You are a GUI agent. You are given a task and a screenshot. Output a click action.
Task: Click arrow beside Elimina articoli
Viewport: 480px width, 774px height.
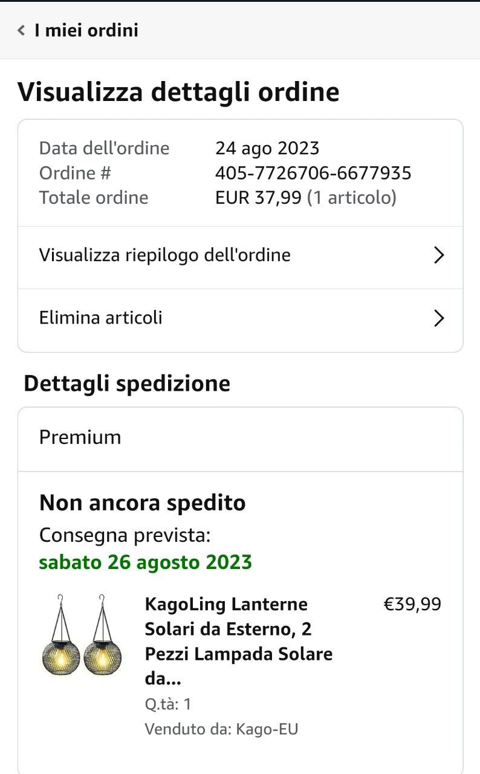coord(439,318)
